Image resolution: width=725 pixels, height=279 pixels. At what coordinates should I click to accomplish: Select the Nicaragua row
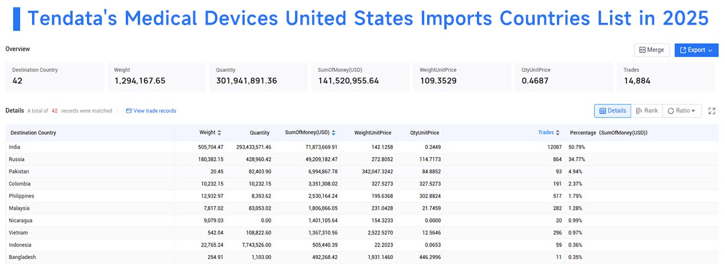[x=362, y=220]
